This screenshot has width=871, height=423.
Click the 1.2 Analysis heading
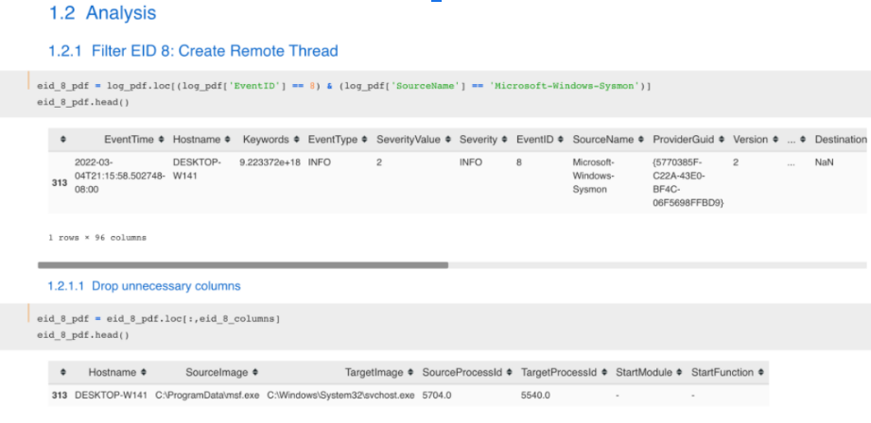pyautogui.click(x=102, y=14)
